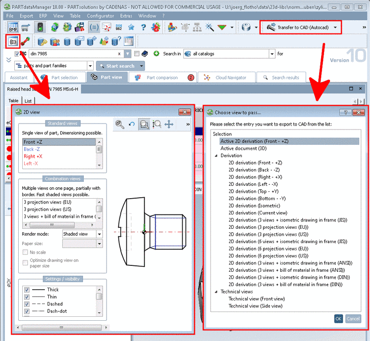Select 2D derivation (Isometric) entry
The height and width of the screenshot is (341, 370).
[254, 206]
